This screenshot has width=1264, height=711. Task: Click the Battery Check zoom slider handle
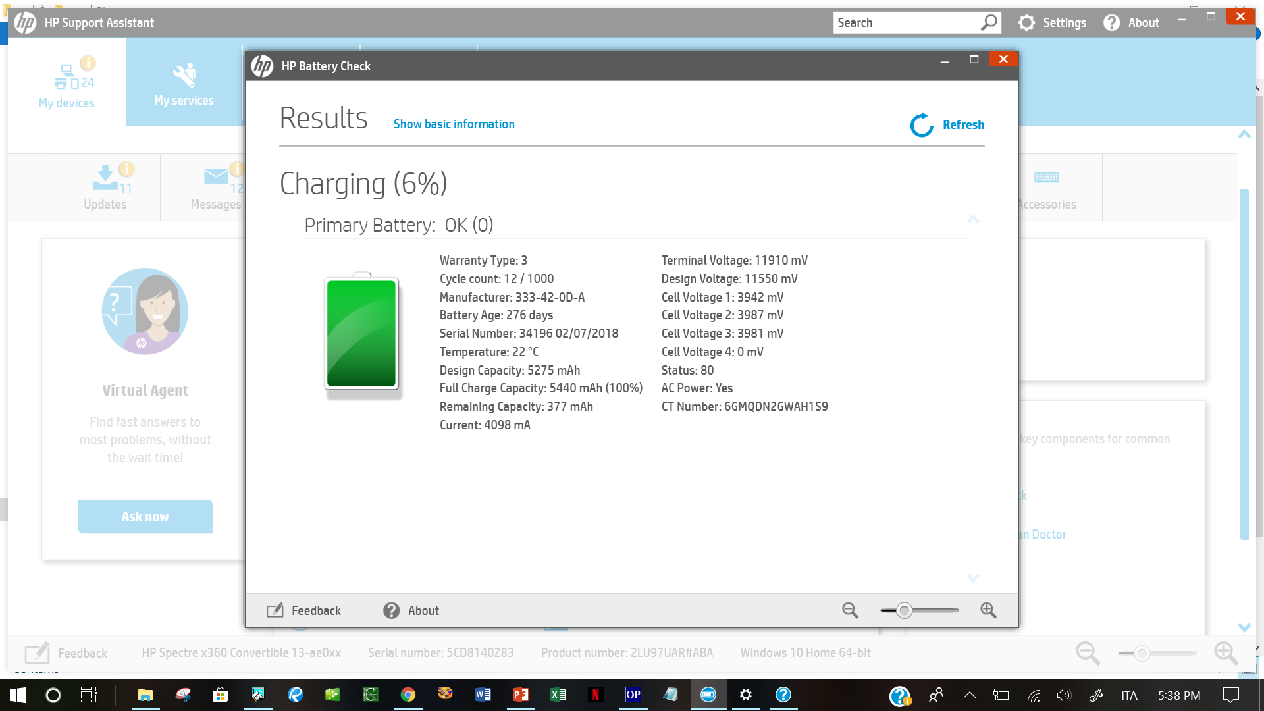905,610
